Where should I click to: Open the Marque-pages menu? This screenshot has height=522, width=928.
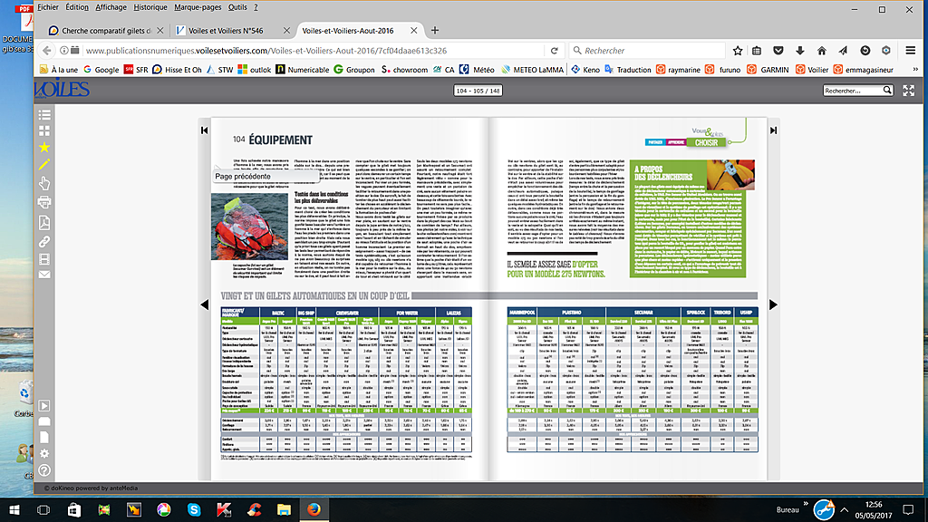point(198,7)
